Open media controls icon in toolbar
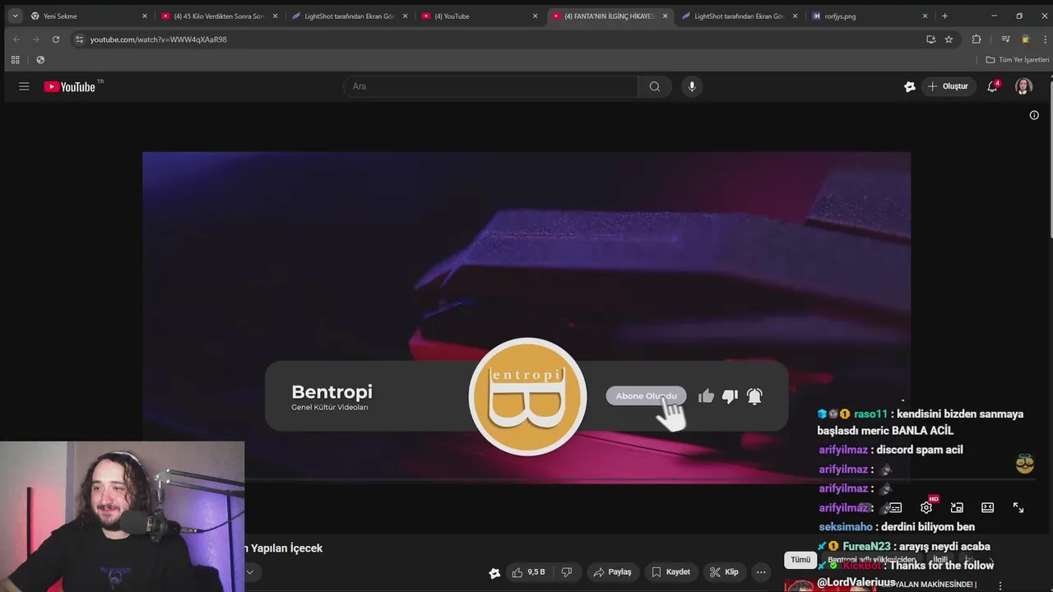The width and height of the screenshot is (1053, 592). (1005, 39)
